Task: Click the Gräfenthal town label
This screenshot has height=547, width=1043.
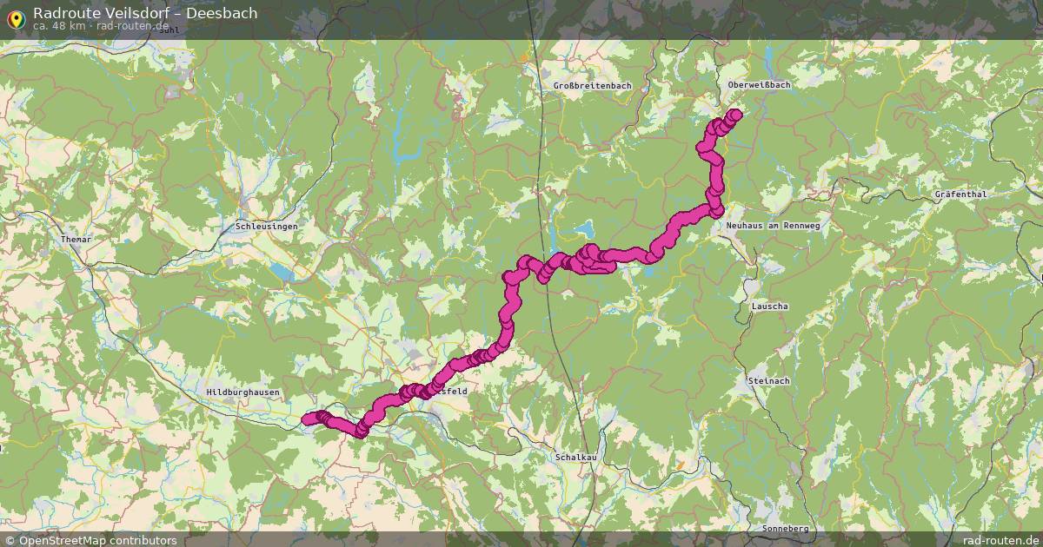Action: pyautogui.click(x=960, y=194)
